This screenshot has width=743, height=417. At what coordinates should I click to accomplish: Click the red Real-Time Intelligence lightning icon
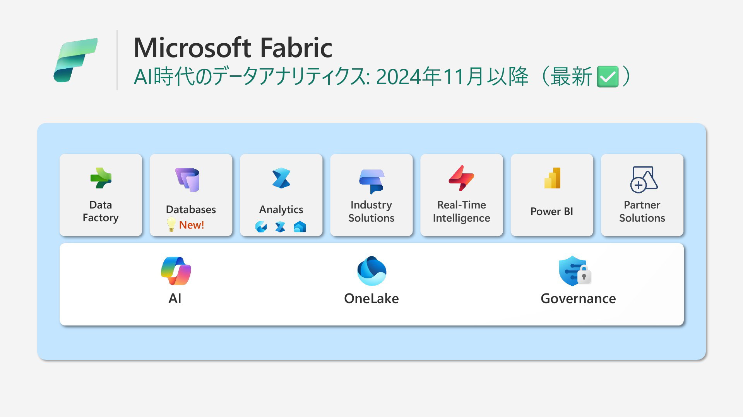pos(461,178)
